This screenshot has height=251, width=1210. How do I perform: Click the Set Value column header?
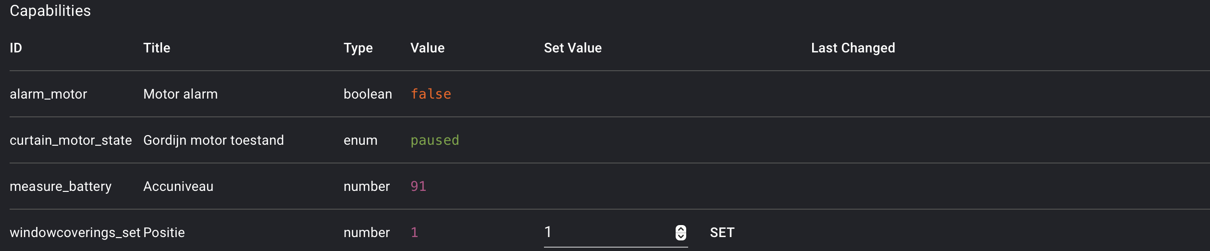click(x=572, y=48)
